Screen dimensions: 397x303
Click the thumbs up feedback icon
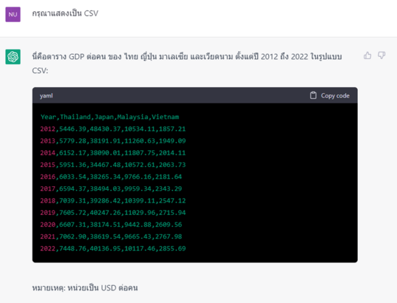pos(367,55)
